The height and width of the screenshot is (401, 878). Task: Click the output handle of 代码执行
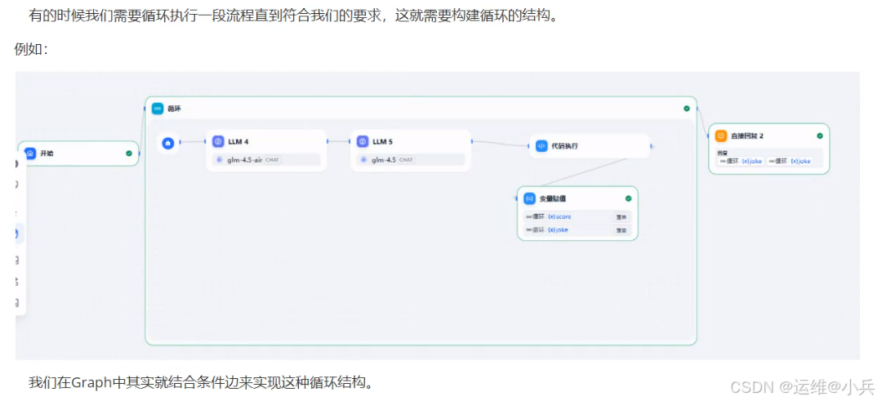point(651,145)
